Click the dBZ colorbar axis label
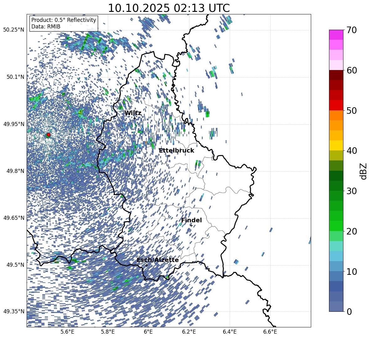The width and height of the screenshot is (371, 338). (363, 171)
